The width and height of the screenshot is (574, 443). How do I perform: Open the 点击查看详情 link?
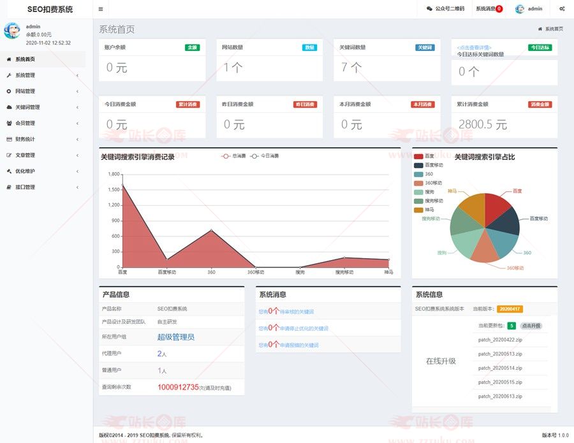point(473,48)
